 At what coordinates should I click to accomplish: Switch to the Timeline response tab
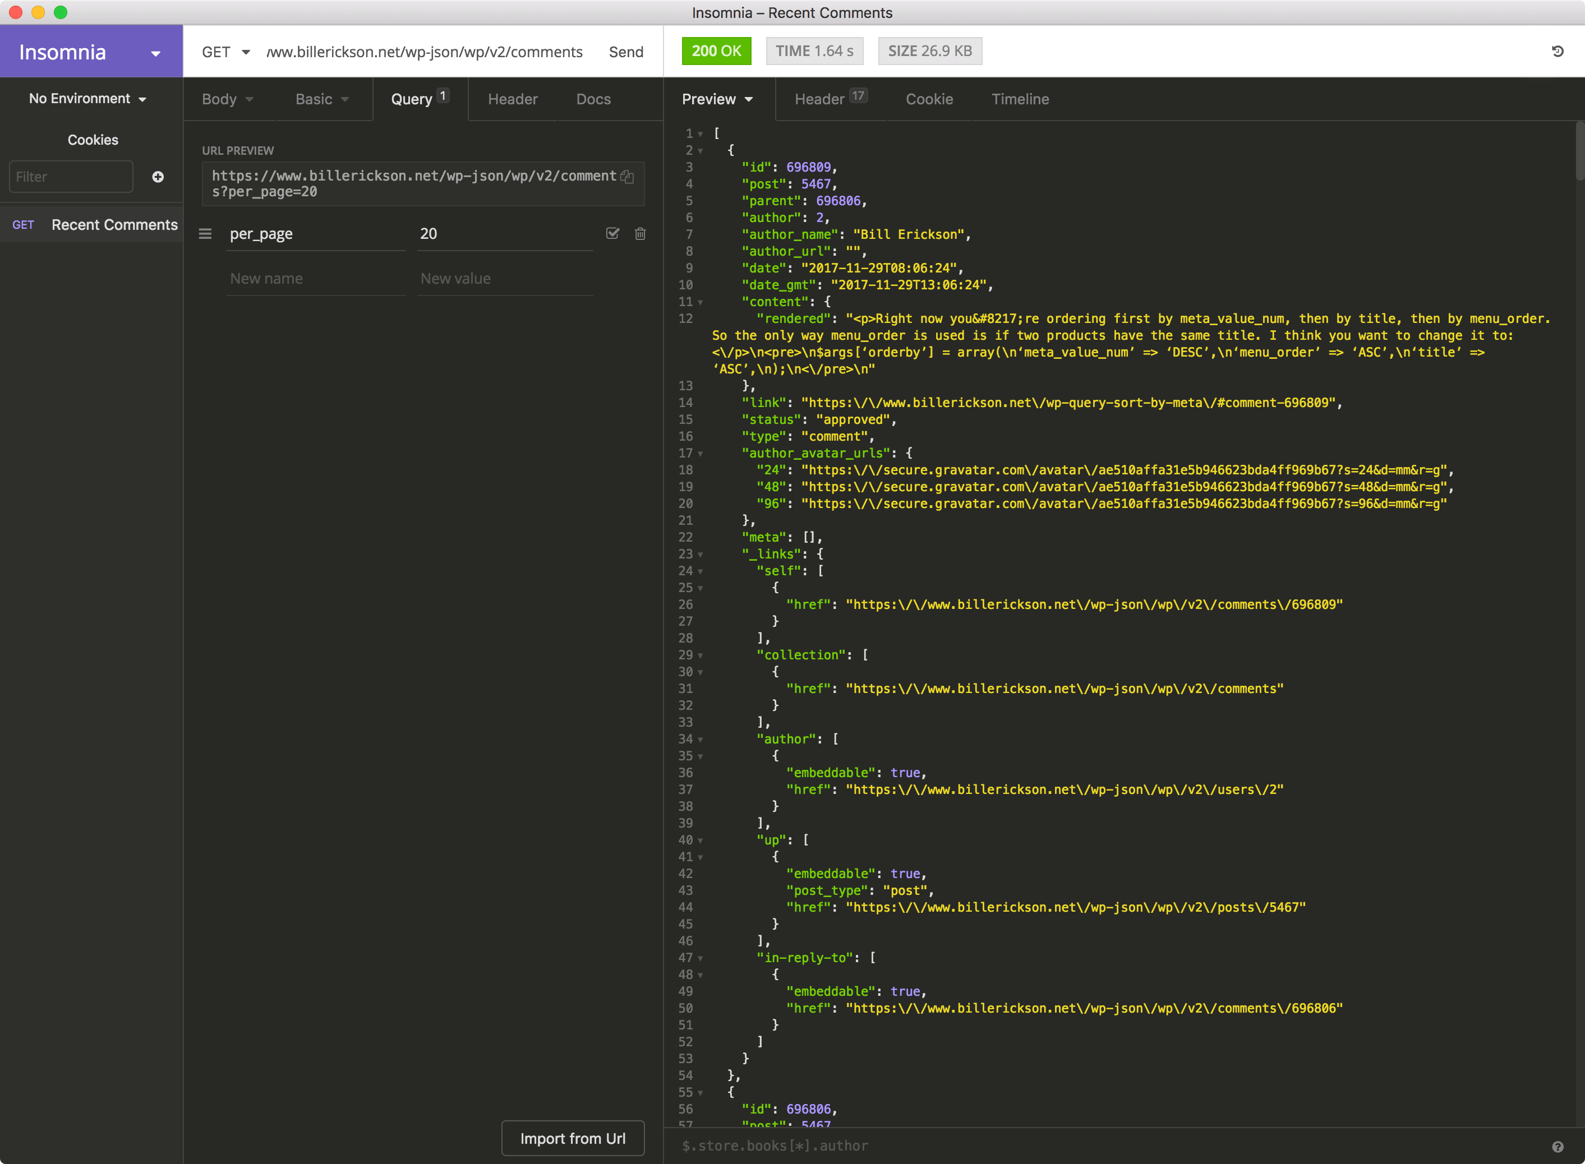tap(1020, 99)
